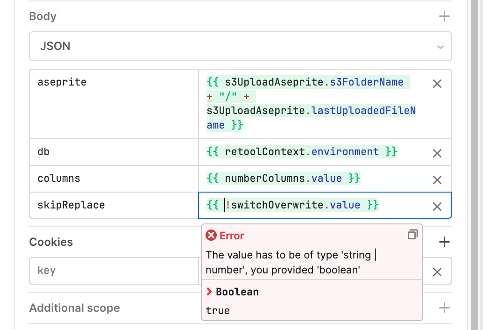Click the plus icon beside Body
483x330 pixels.
(x=444, y=16)
